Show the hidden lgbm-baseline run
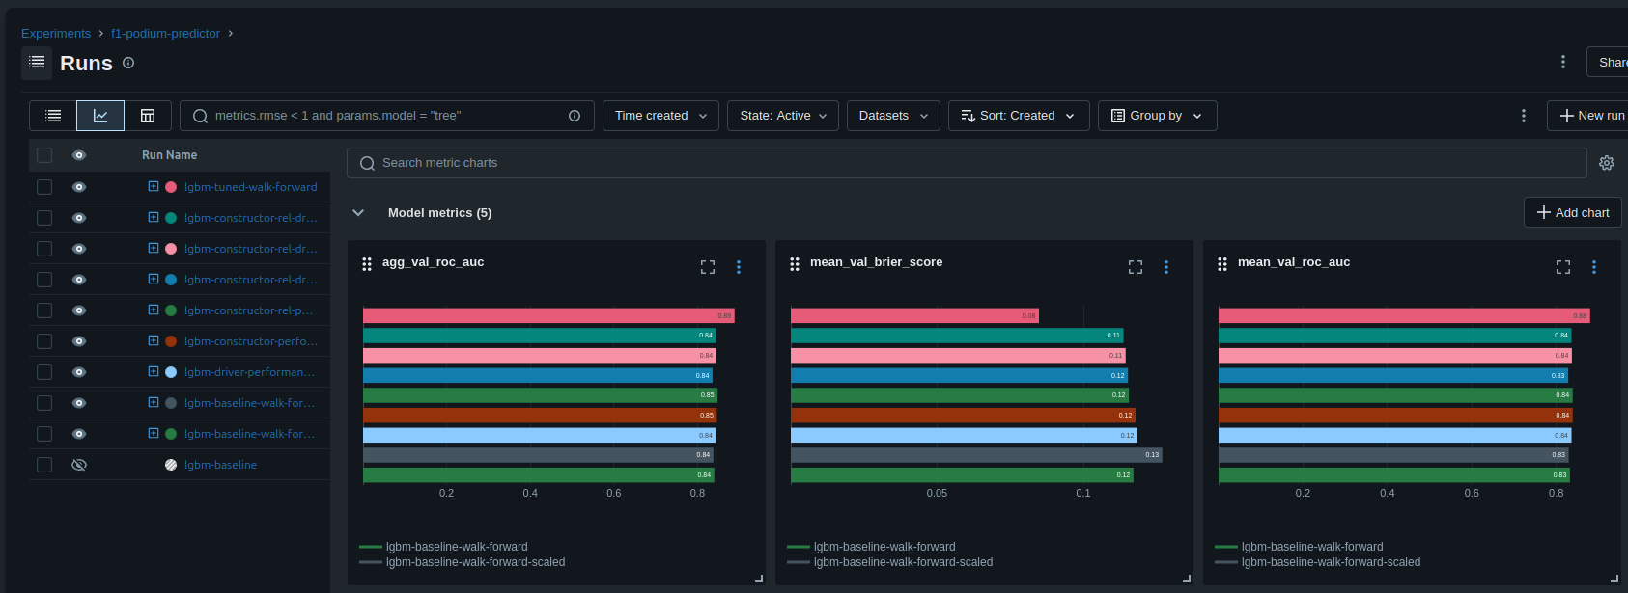The height and width of the screenshot is (593, 1628). tap(79, 465)
